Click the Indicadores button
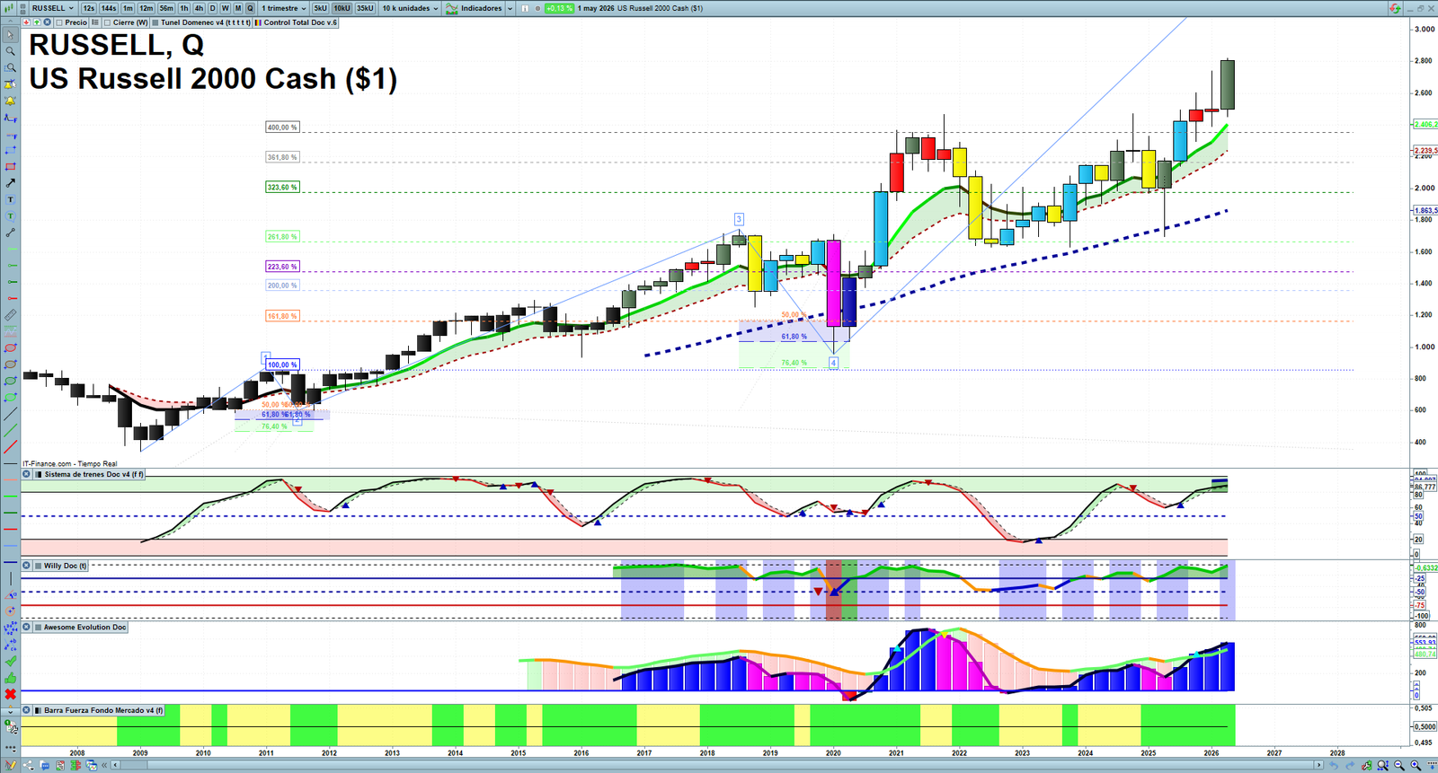The height and width of the screenshot is (773, 1438). point(475,8)
